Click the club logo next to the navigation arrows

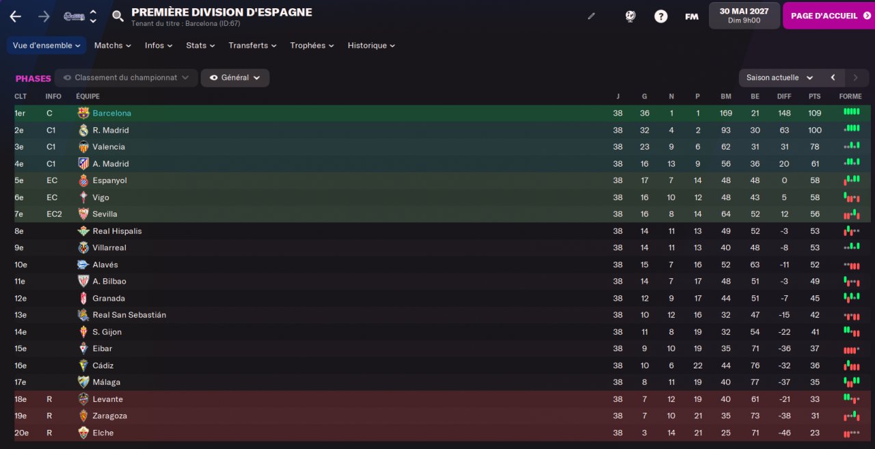[x=74, y=16]
